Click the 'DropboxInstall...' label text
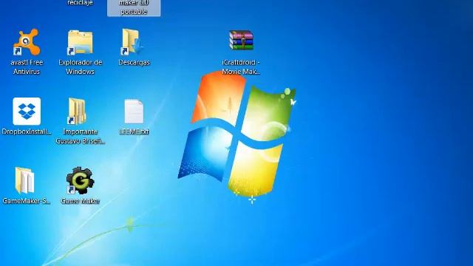This screenshot has width=473, height=266. [x=27, y=132]
